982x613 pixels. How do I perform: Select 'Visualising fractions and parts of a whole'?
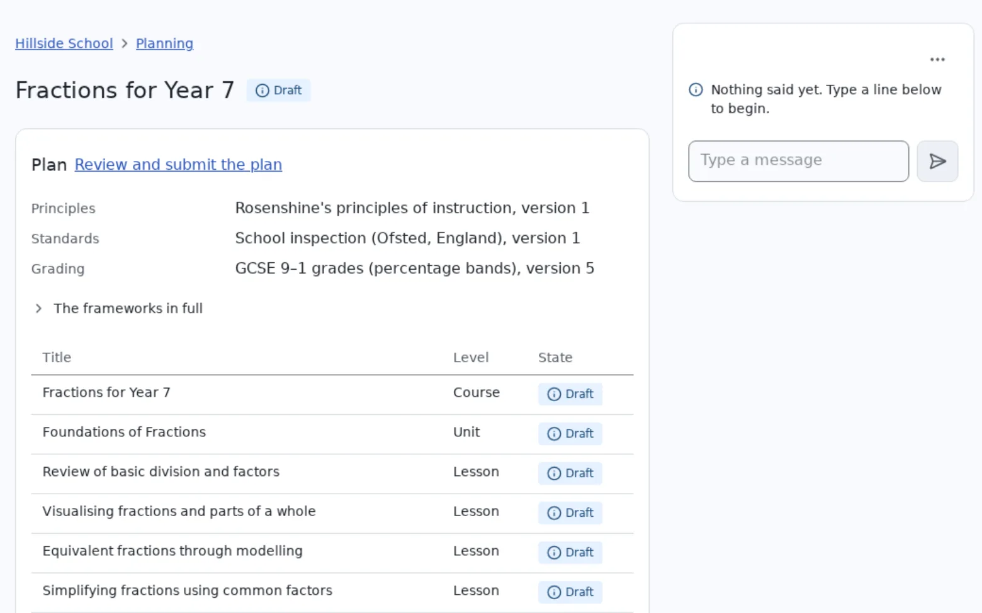click(x=179, y=511)
